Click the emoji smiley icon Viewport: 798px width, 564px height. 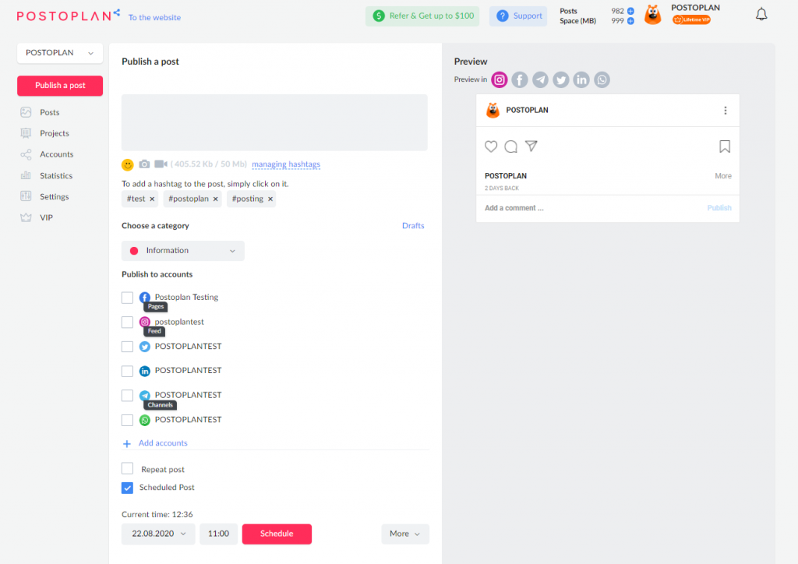click(x=128, y=164)
